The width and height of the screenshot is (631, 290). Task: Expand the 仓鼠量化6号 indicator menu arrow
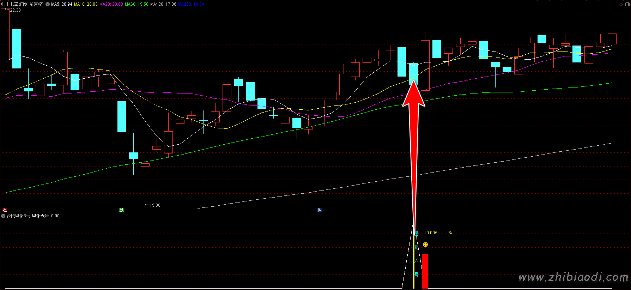pos(4,216)
